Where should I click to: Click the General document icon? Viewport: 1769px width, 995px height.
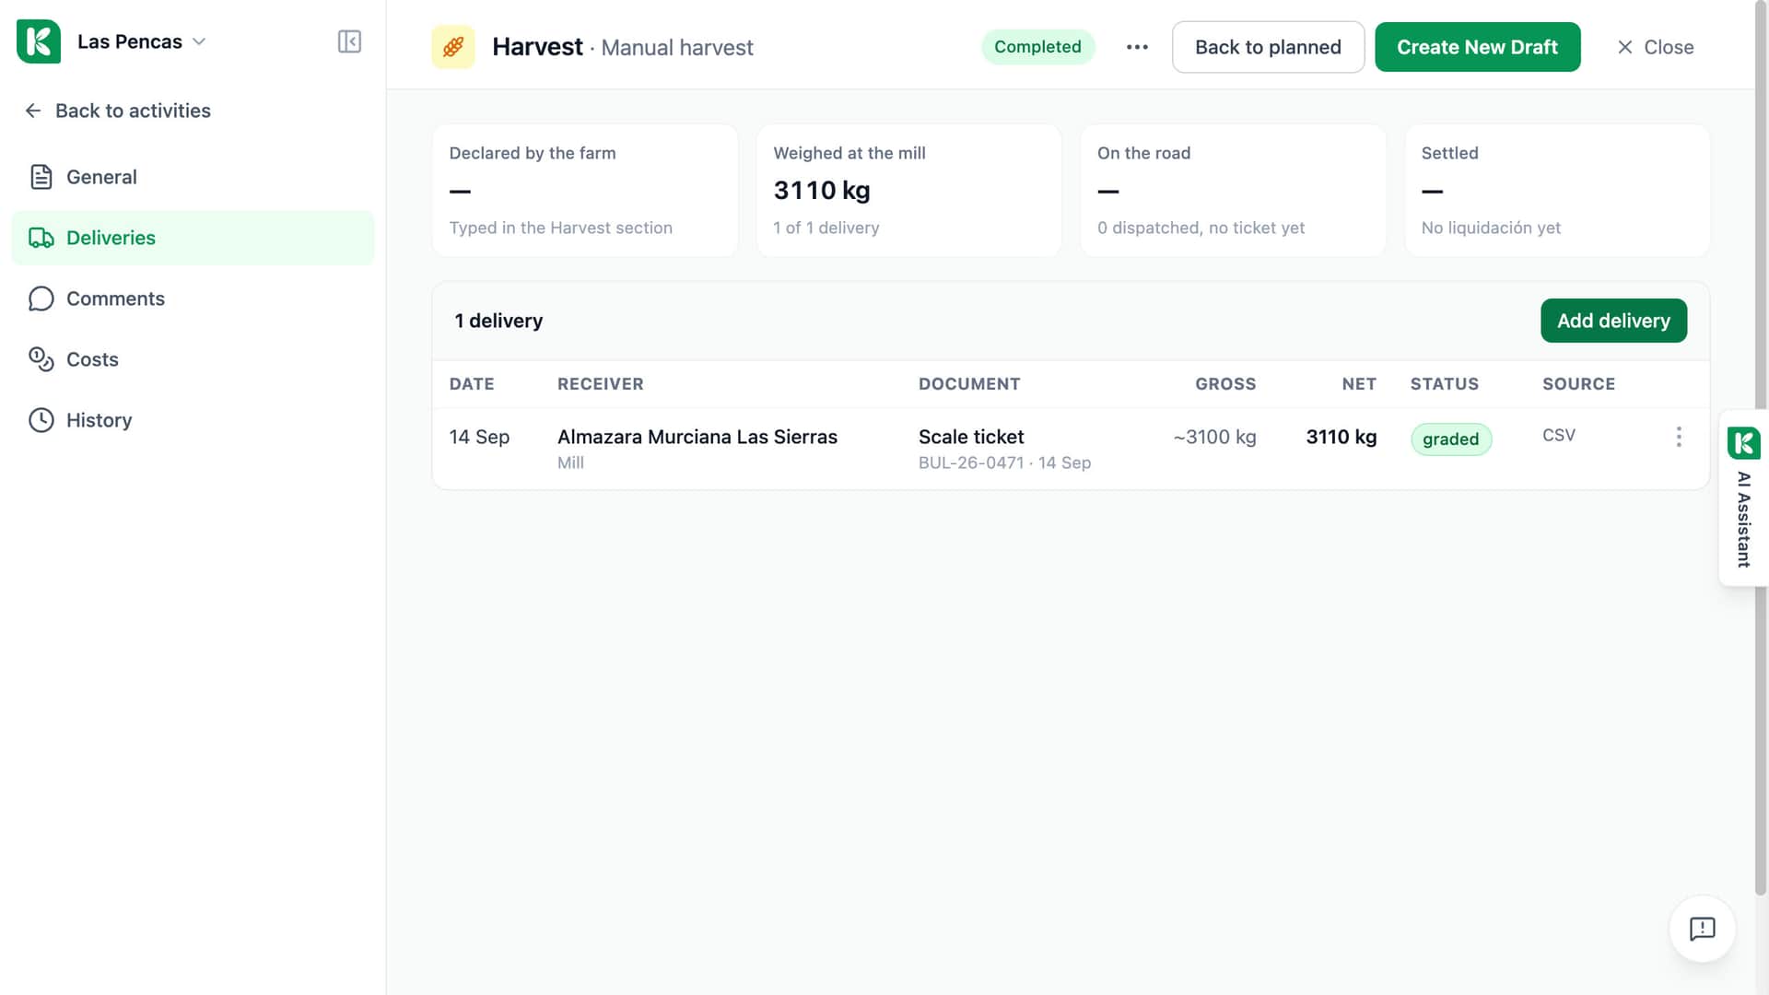pyautogui.click(x=41, y=177)
